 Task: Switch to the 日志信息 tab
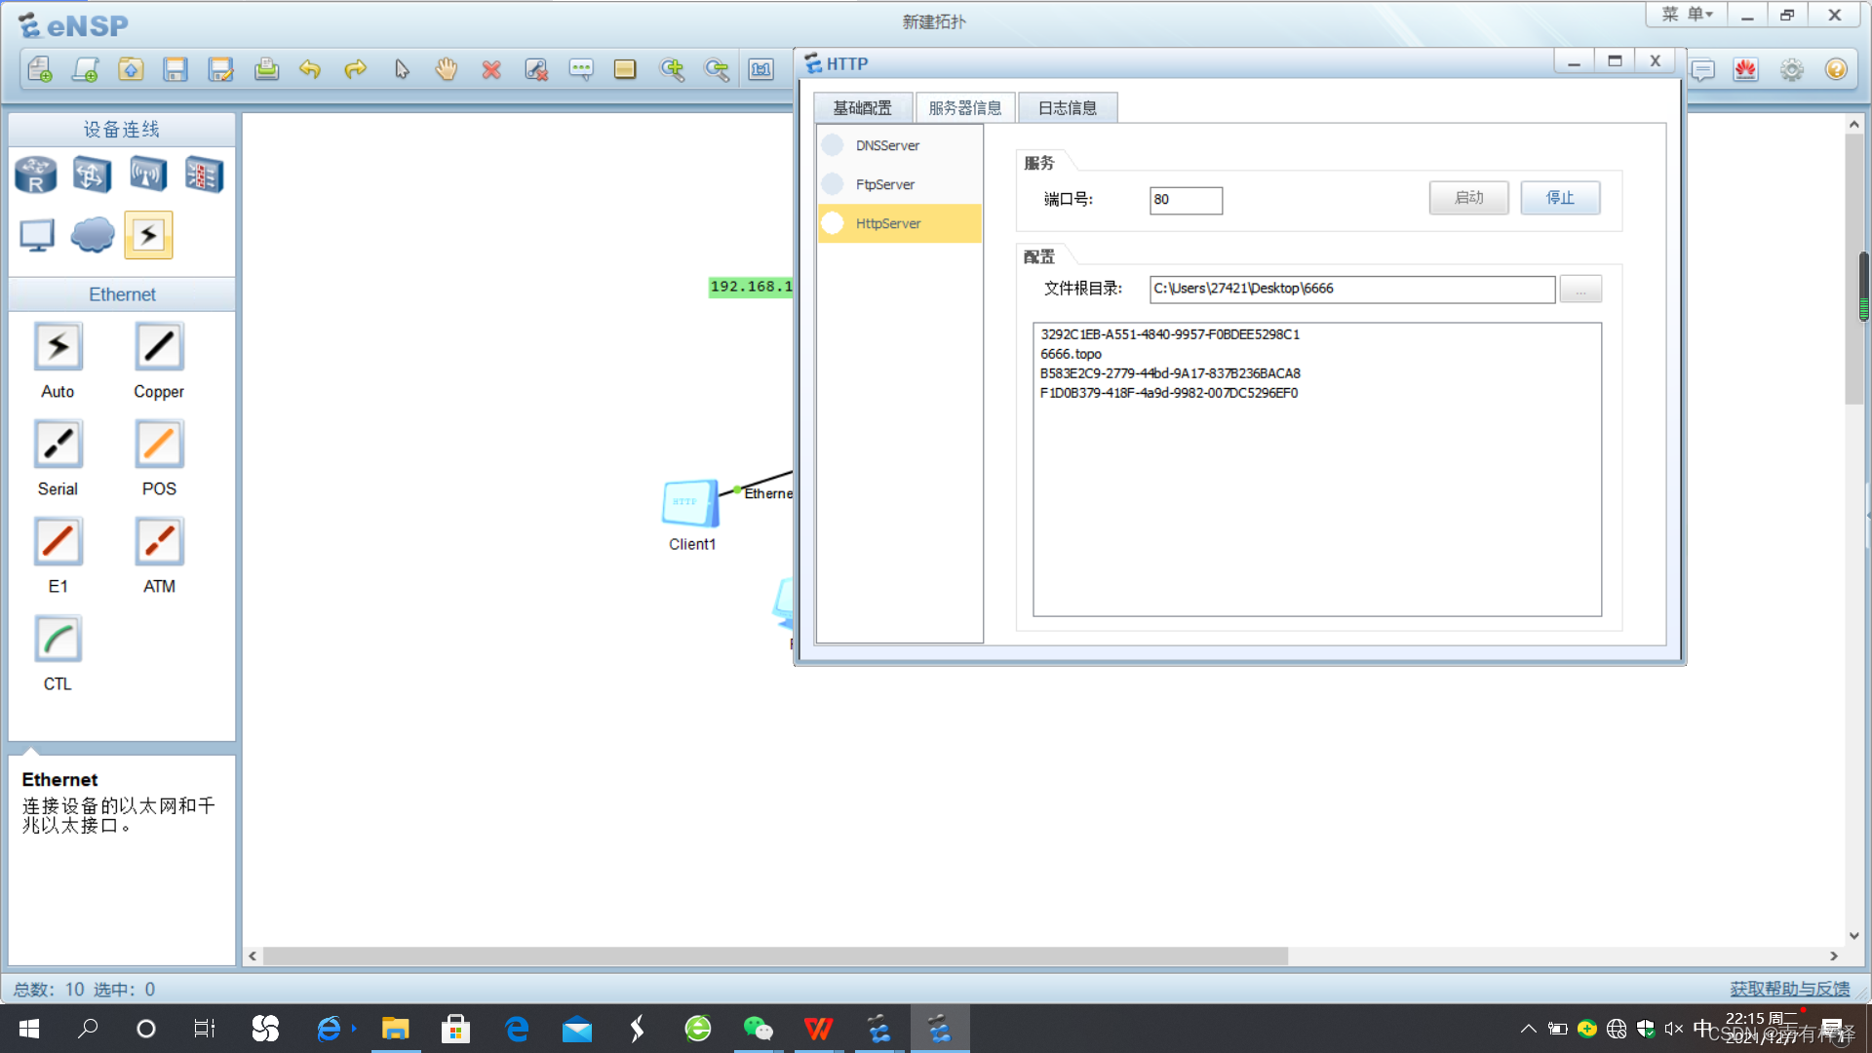tap(1067, 107)
